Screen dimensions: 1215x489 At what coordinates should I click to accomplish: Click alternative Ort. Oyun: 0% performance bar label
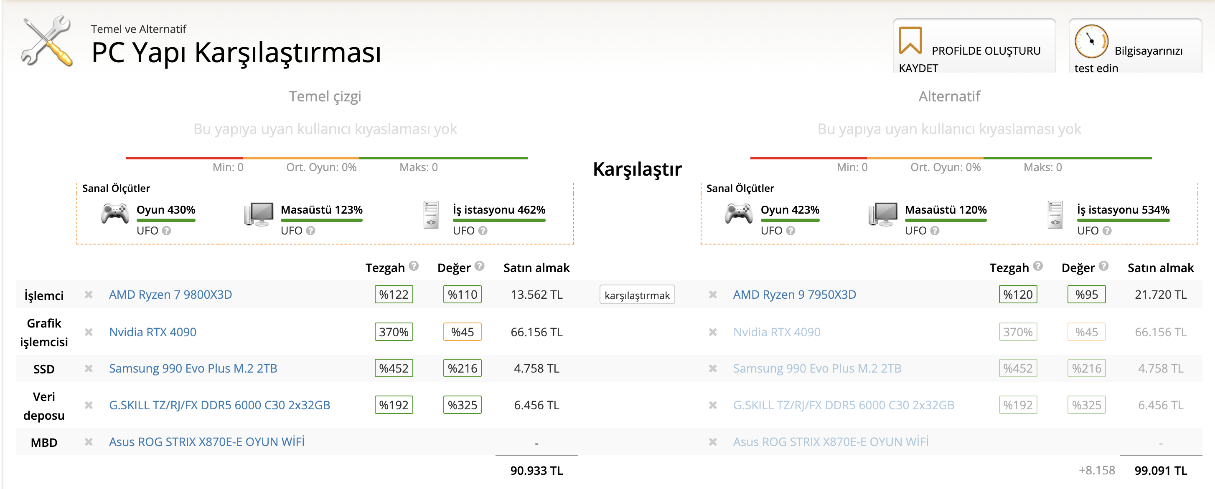click(945, 167)
